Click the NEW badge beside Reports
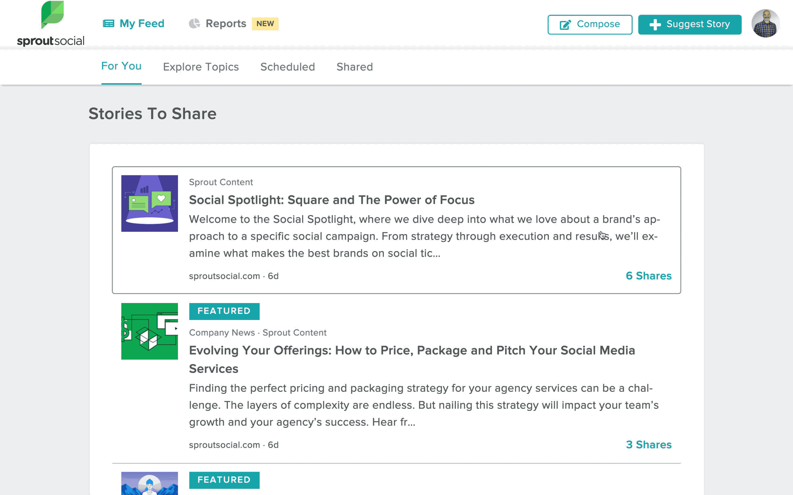The height and width of the screenshot is (495, 793). (265, 24)
